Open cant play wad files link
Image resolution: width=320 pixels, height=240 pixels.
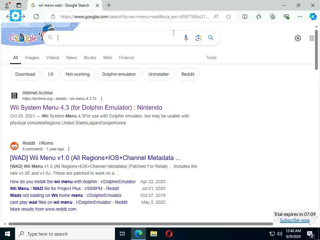[68, 202]
